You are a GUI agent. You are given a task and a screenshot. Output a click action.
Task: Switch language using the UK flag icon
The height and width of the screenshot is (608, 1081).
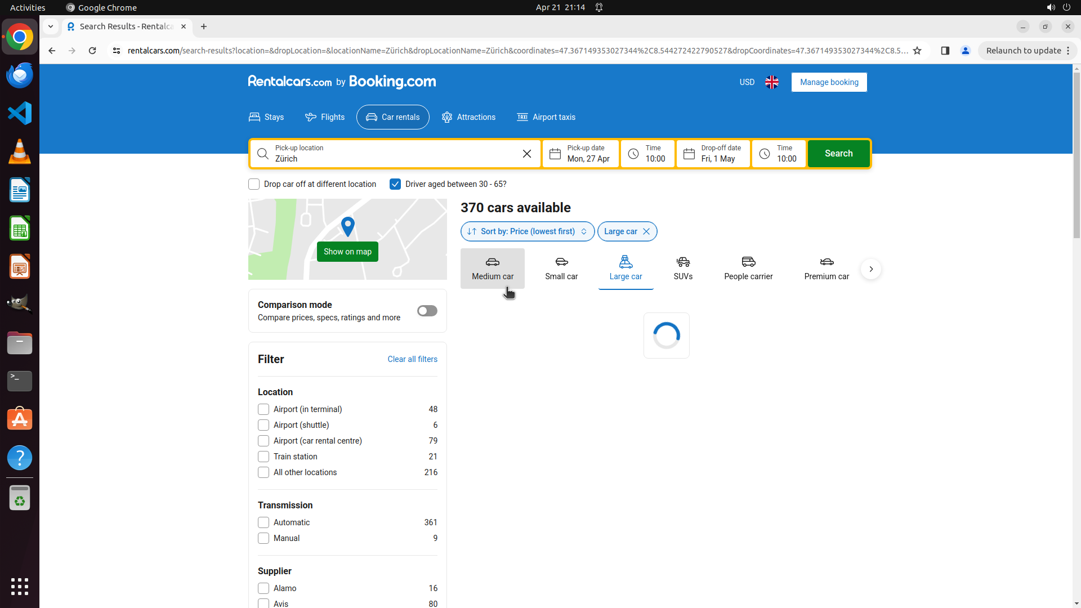(x=772, y=82)
